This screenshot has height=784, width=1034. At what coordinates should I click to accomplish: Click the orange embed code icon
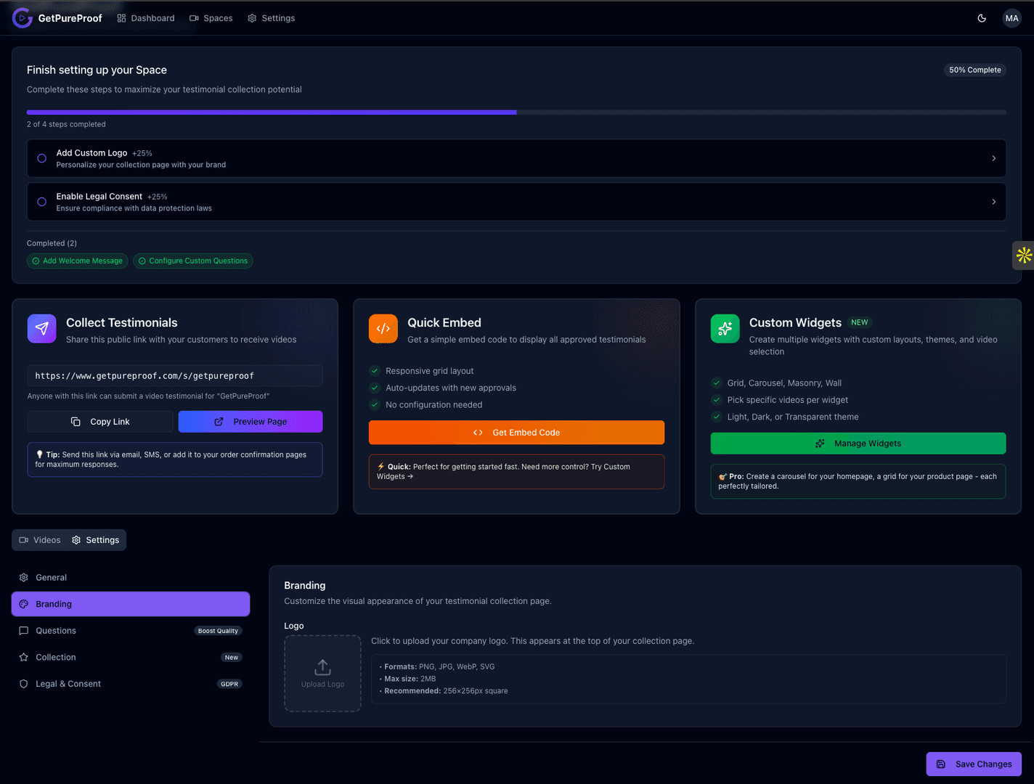click(383, 329)
